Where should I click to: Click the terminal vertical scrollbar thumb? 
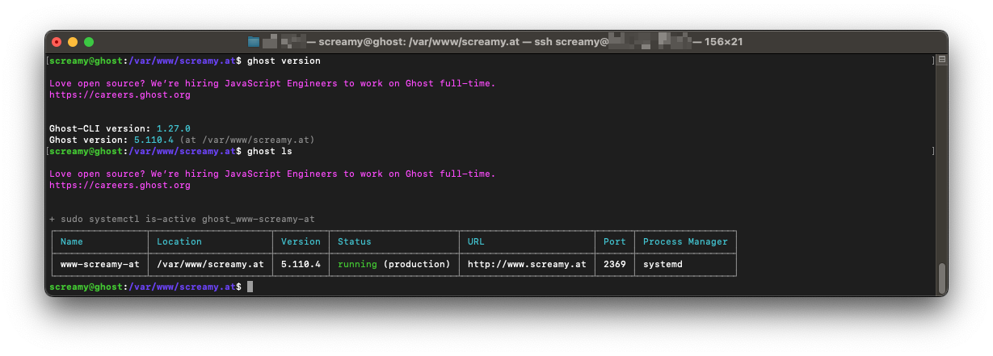pyautogui.click(x=942, y=279)
